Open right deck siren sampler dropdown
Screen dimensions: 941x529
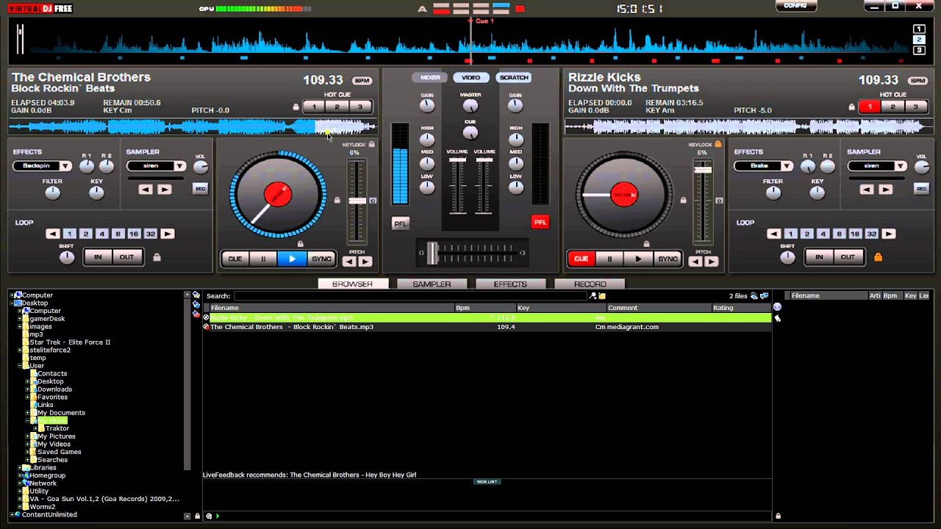[878, 166]
